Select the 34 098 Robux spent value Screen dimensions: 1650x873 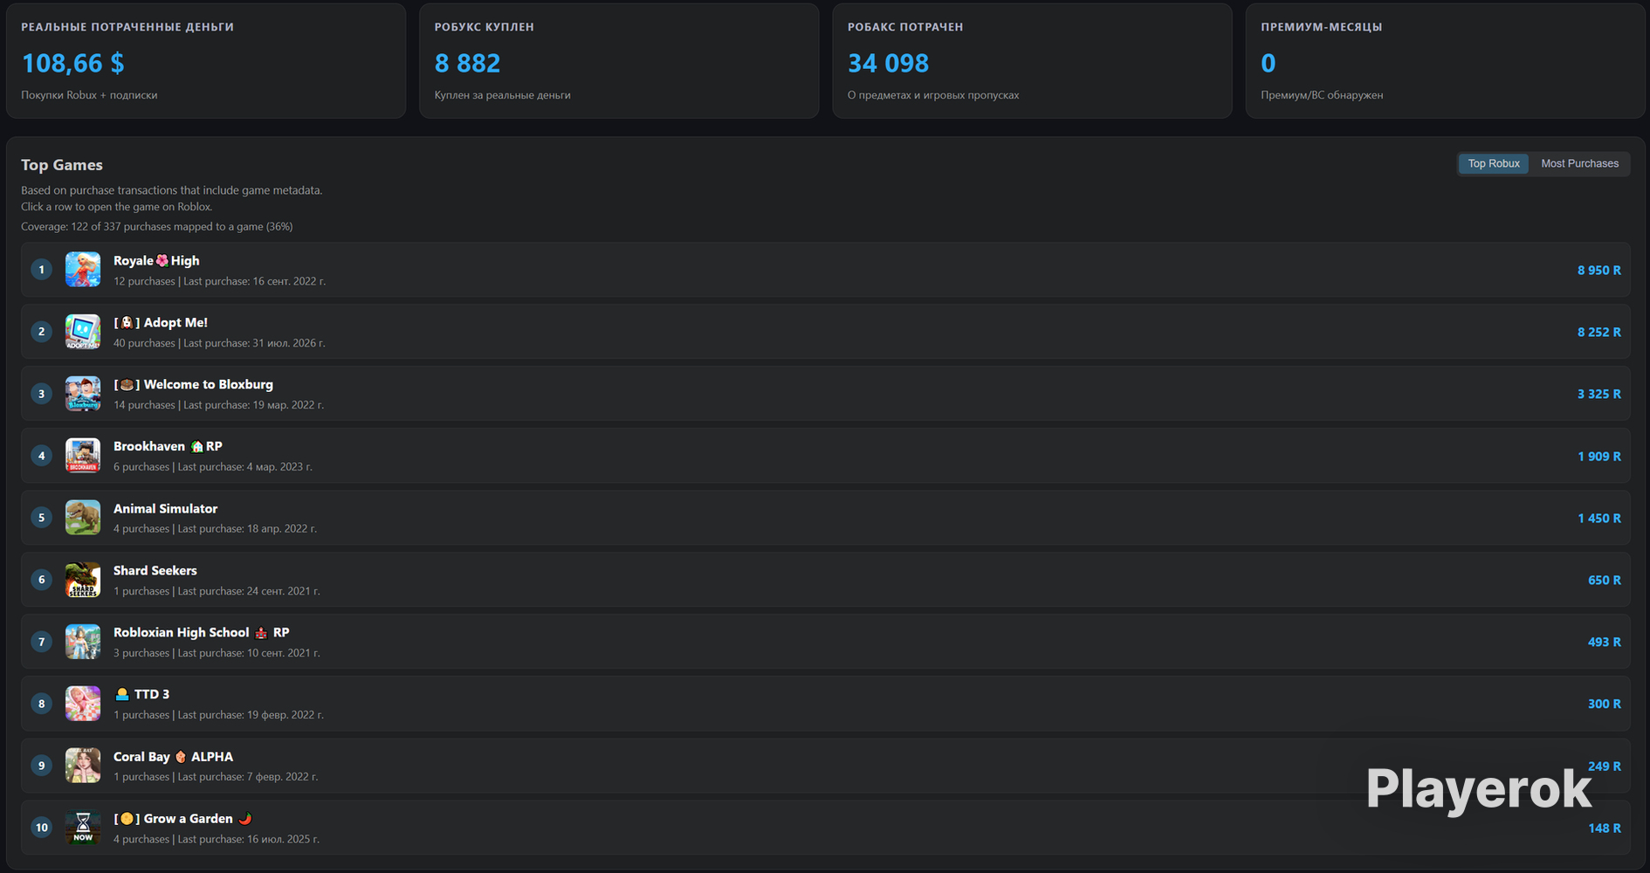888,63
